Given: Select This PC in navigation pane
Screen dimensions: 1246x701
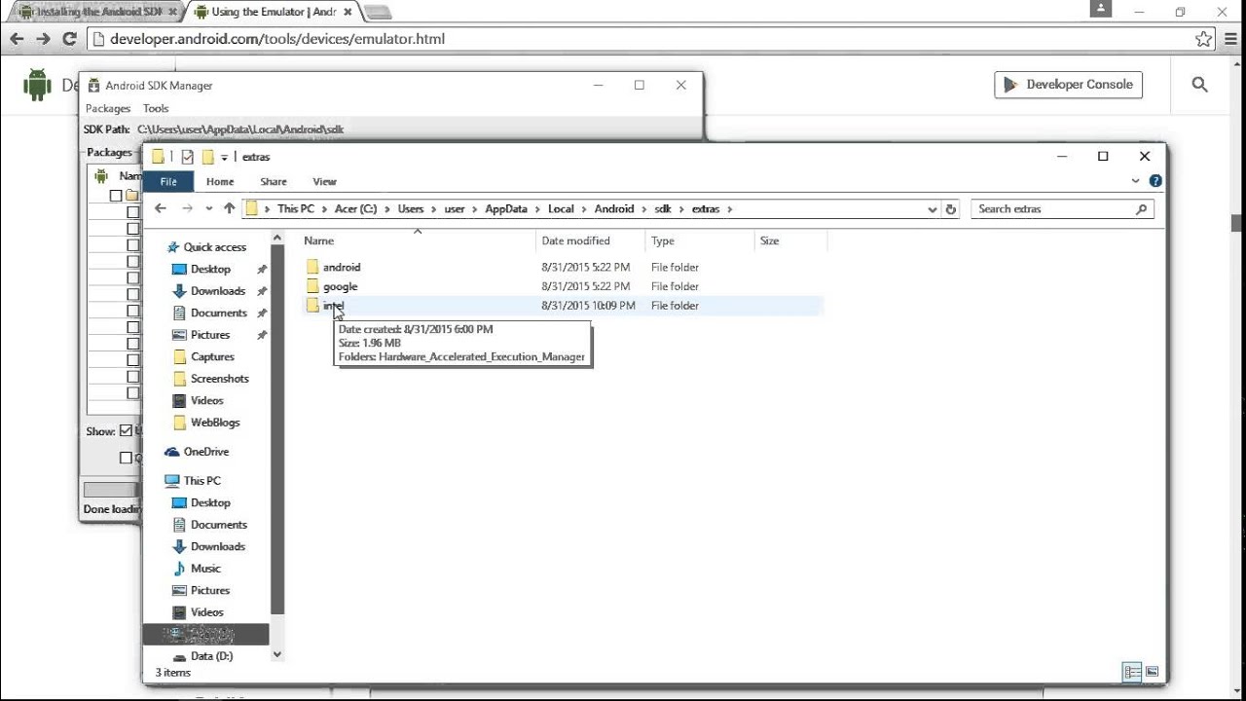Looking at the screenshot, I should coord(202,481).
